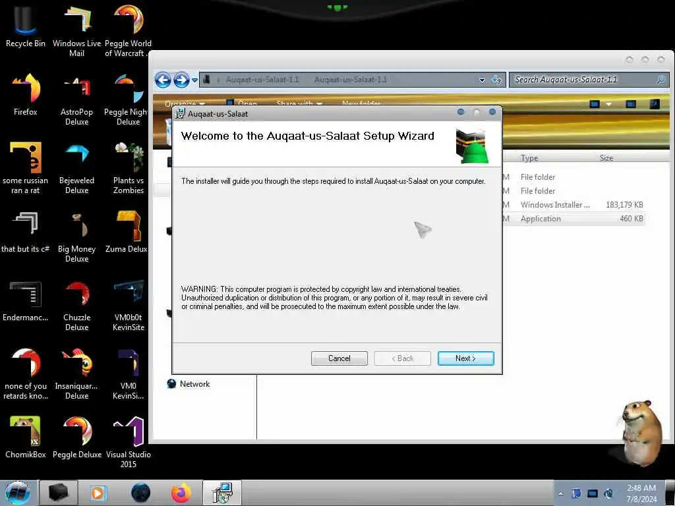
Task: Open the Explorer view options dropdown arrow
Action: pos(608,103)
